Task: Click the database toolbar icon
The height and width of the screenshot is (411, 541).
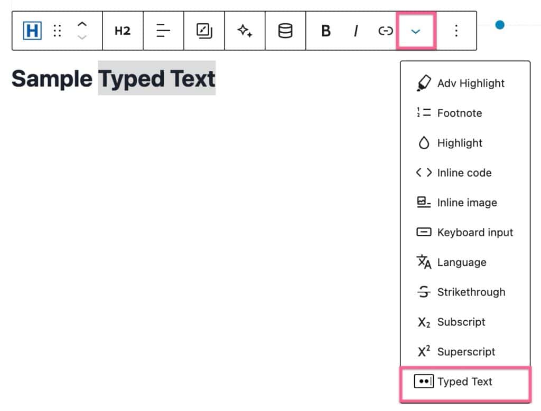Action: tap(285, 31)
